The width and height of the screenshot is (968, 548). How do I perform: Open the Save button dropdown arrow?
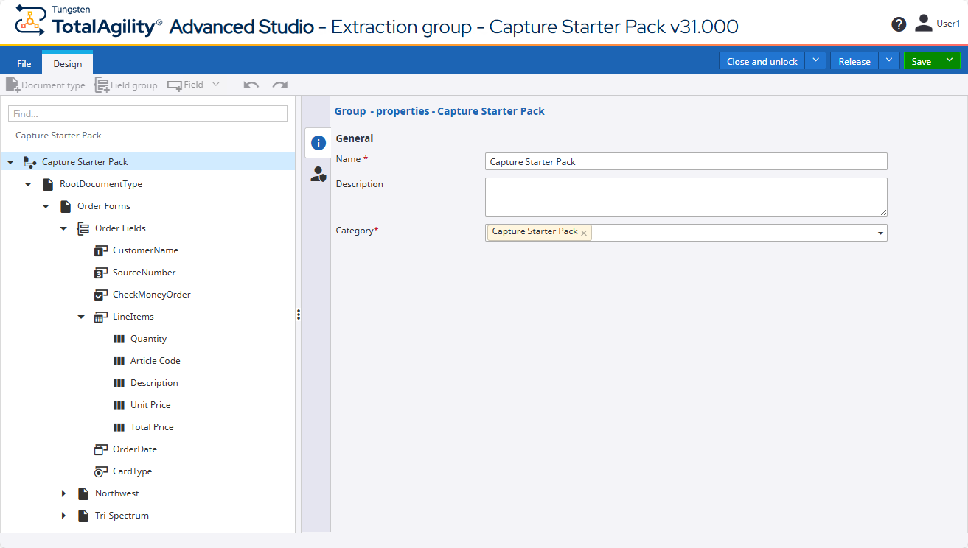(x=950, y=61)
